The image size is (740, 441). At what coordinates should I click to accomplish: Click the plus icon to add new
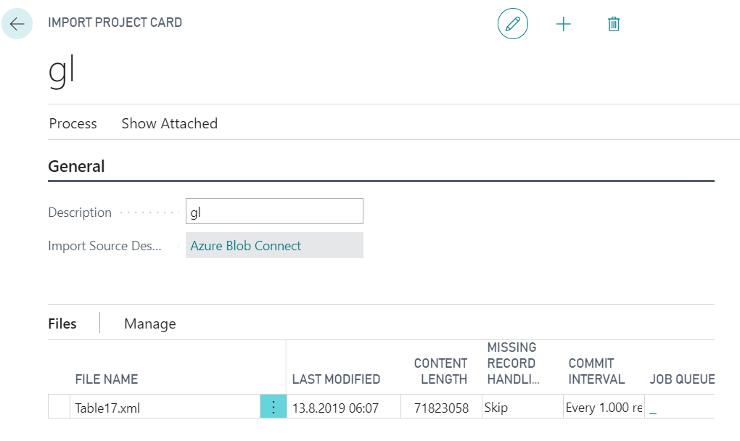point(564,24)
